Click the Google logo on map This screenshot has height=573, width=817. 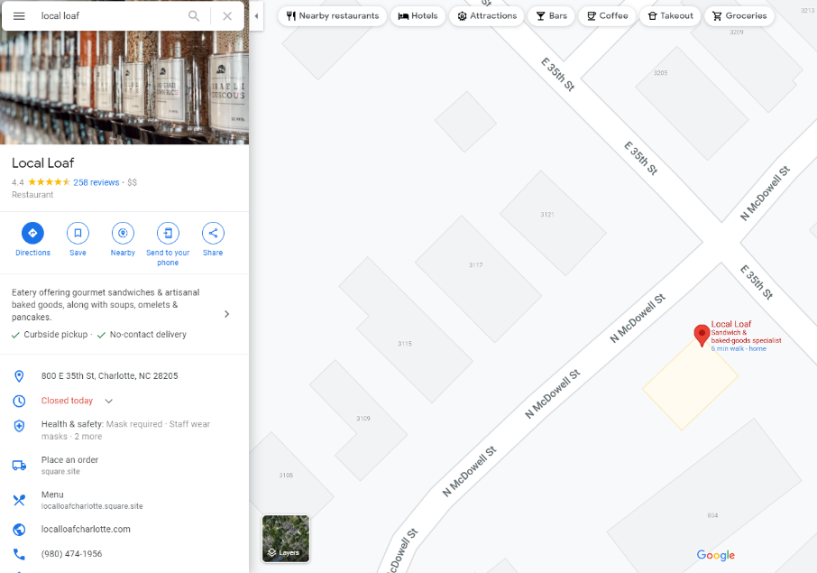coord(715,555)
